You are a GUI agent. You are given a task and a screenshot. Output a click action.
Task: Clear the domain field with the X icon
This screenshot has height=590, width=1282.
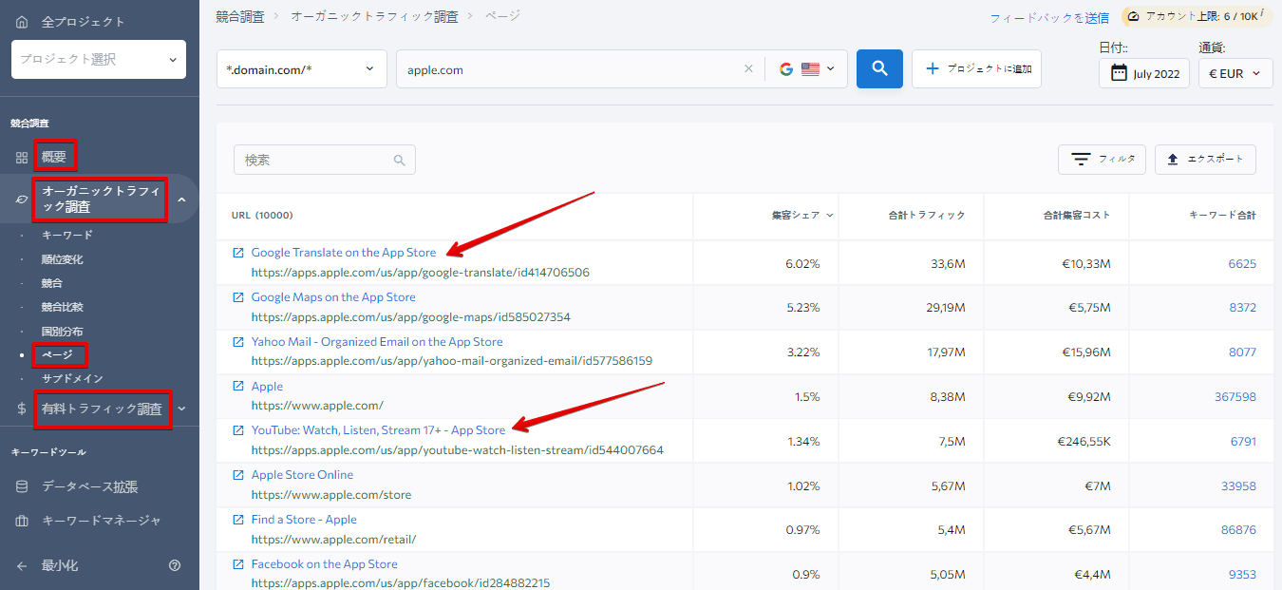[x=748, y=68]
